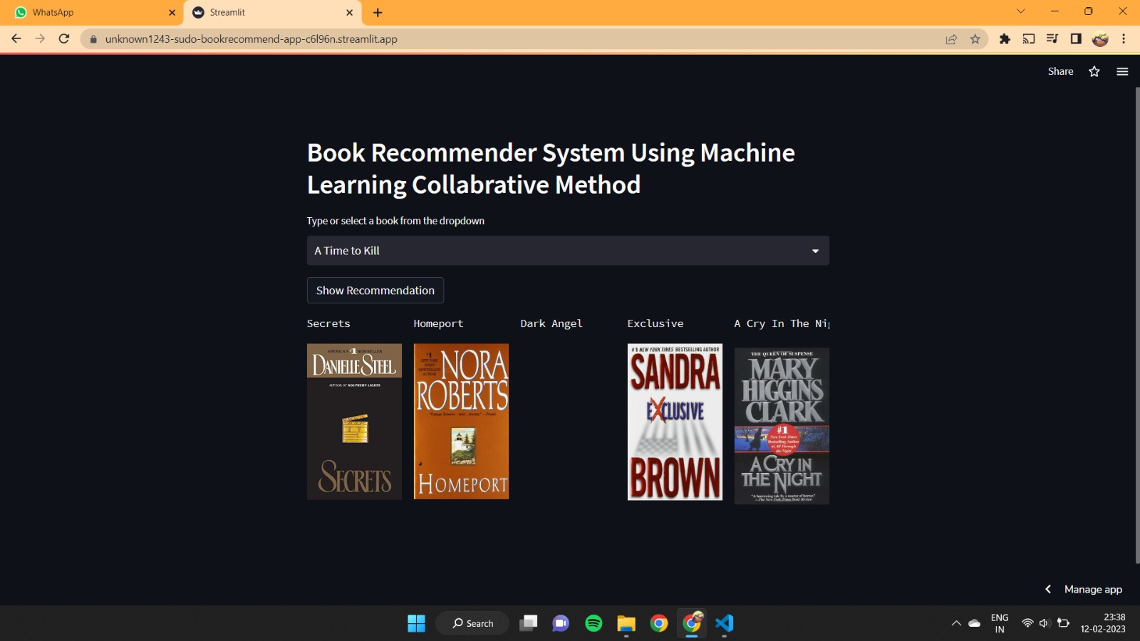Open File Explorer from the taskbar

click(626, 623)
